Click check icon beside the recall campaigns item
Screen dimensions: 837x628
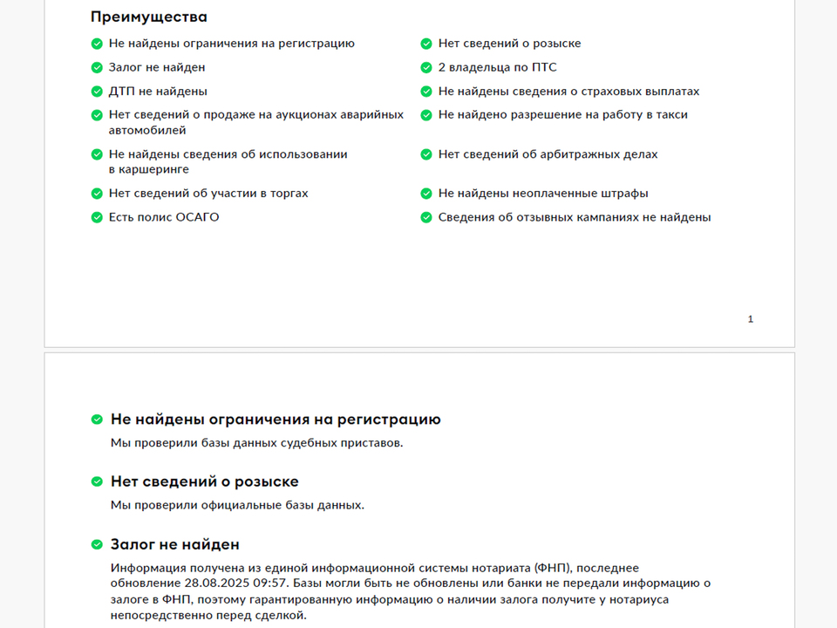click(426, 217)
